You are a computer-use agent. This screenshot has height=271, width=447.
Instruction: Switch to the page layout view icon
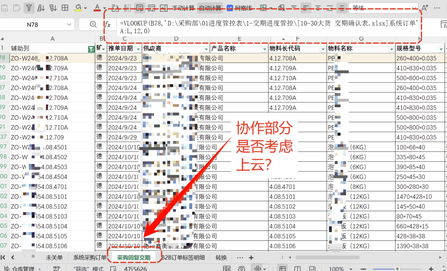[297, 268]
